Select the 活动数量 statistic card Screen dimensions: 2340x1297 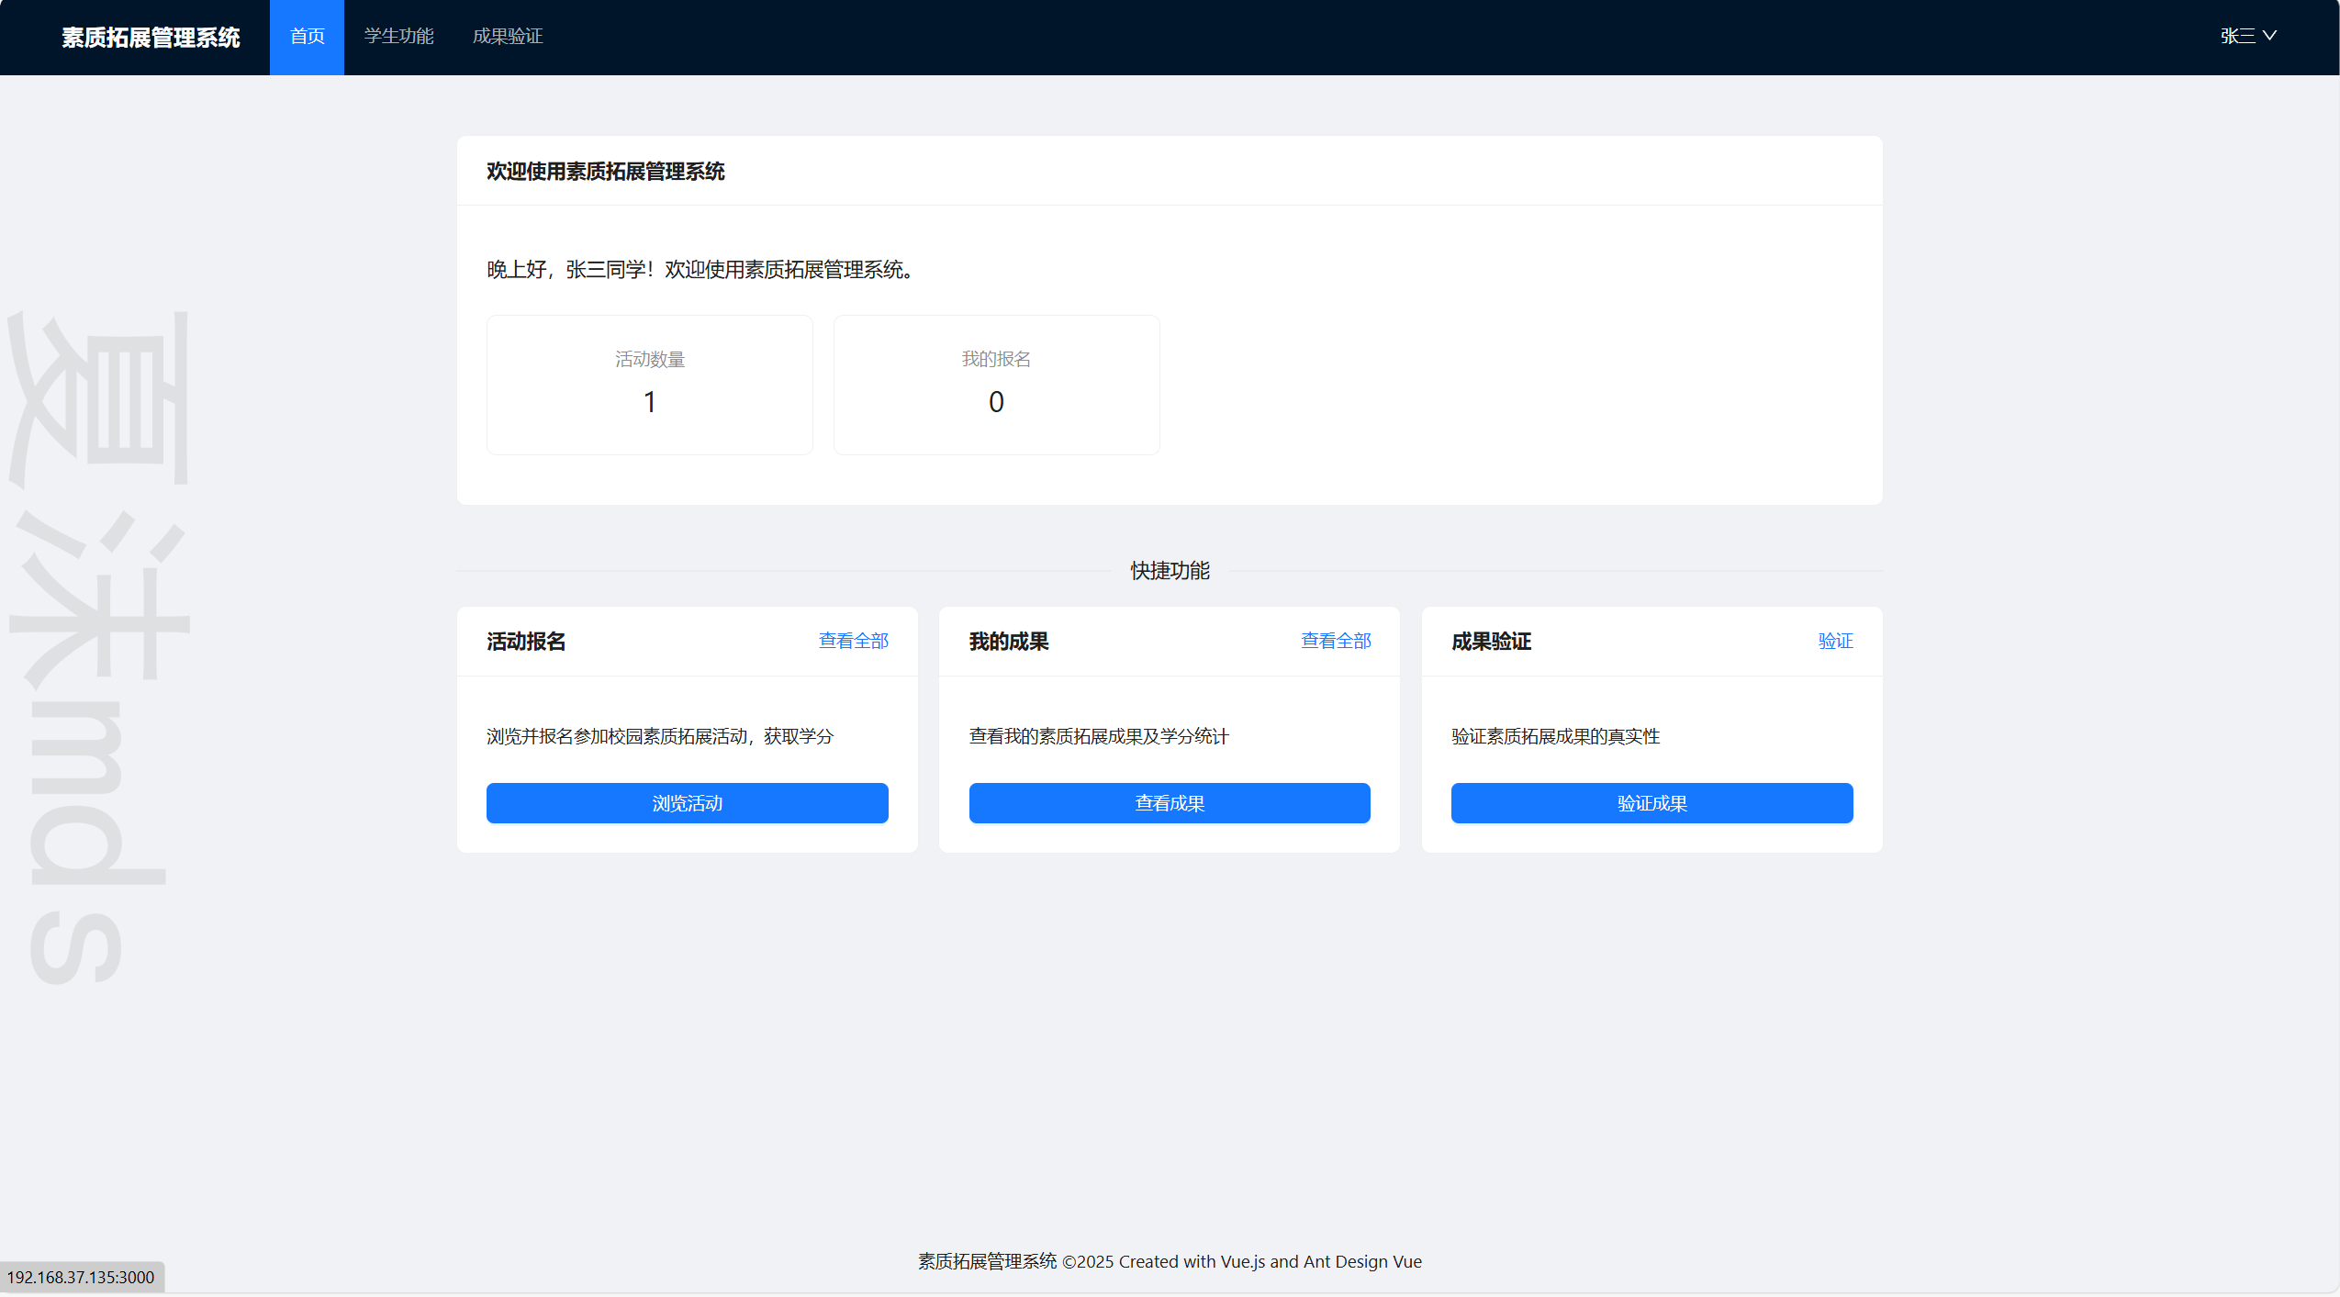pos(649,385)
